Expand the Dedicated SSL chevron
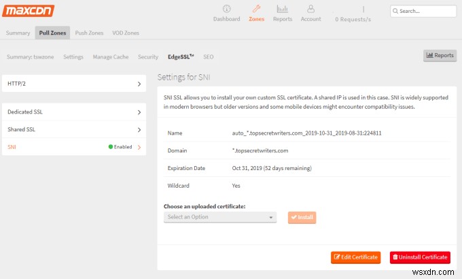 coord(139,112)
